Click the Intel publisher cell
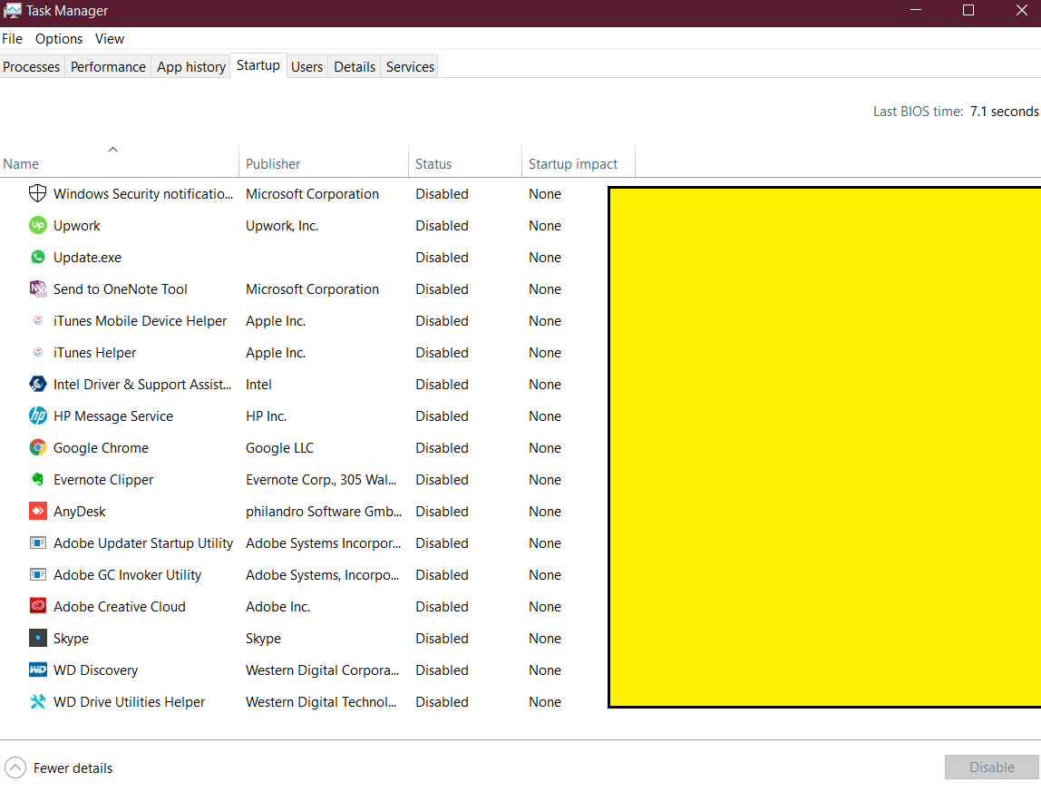Screen dimensions: 1041x792 tap(258, 384)
